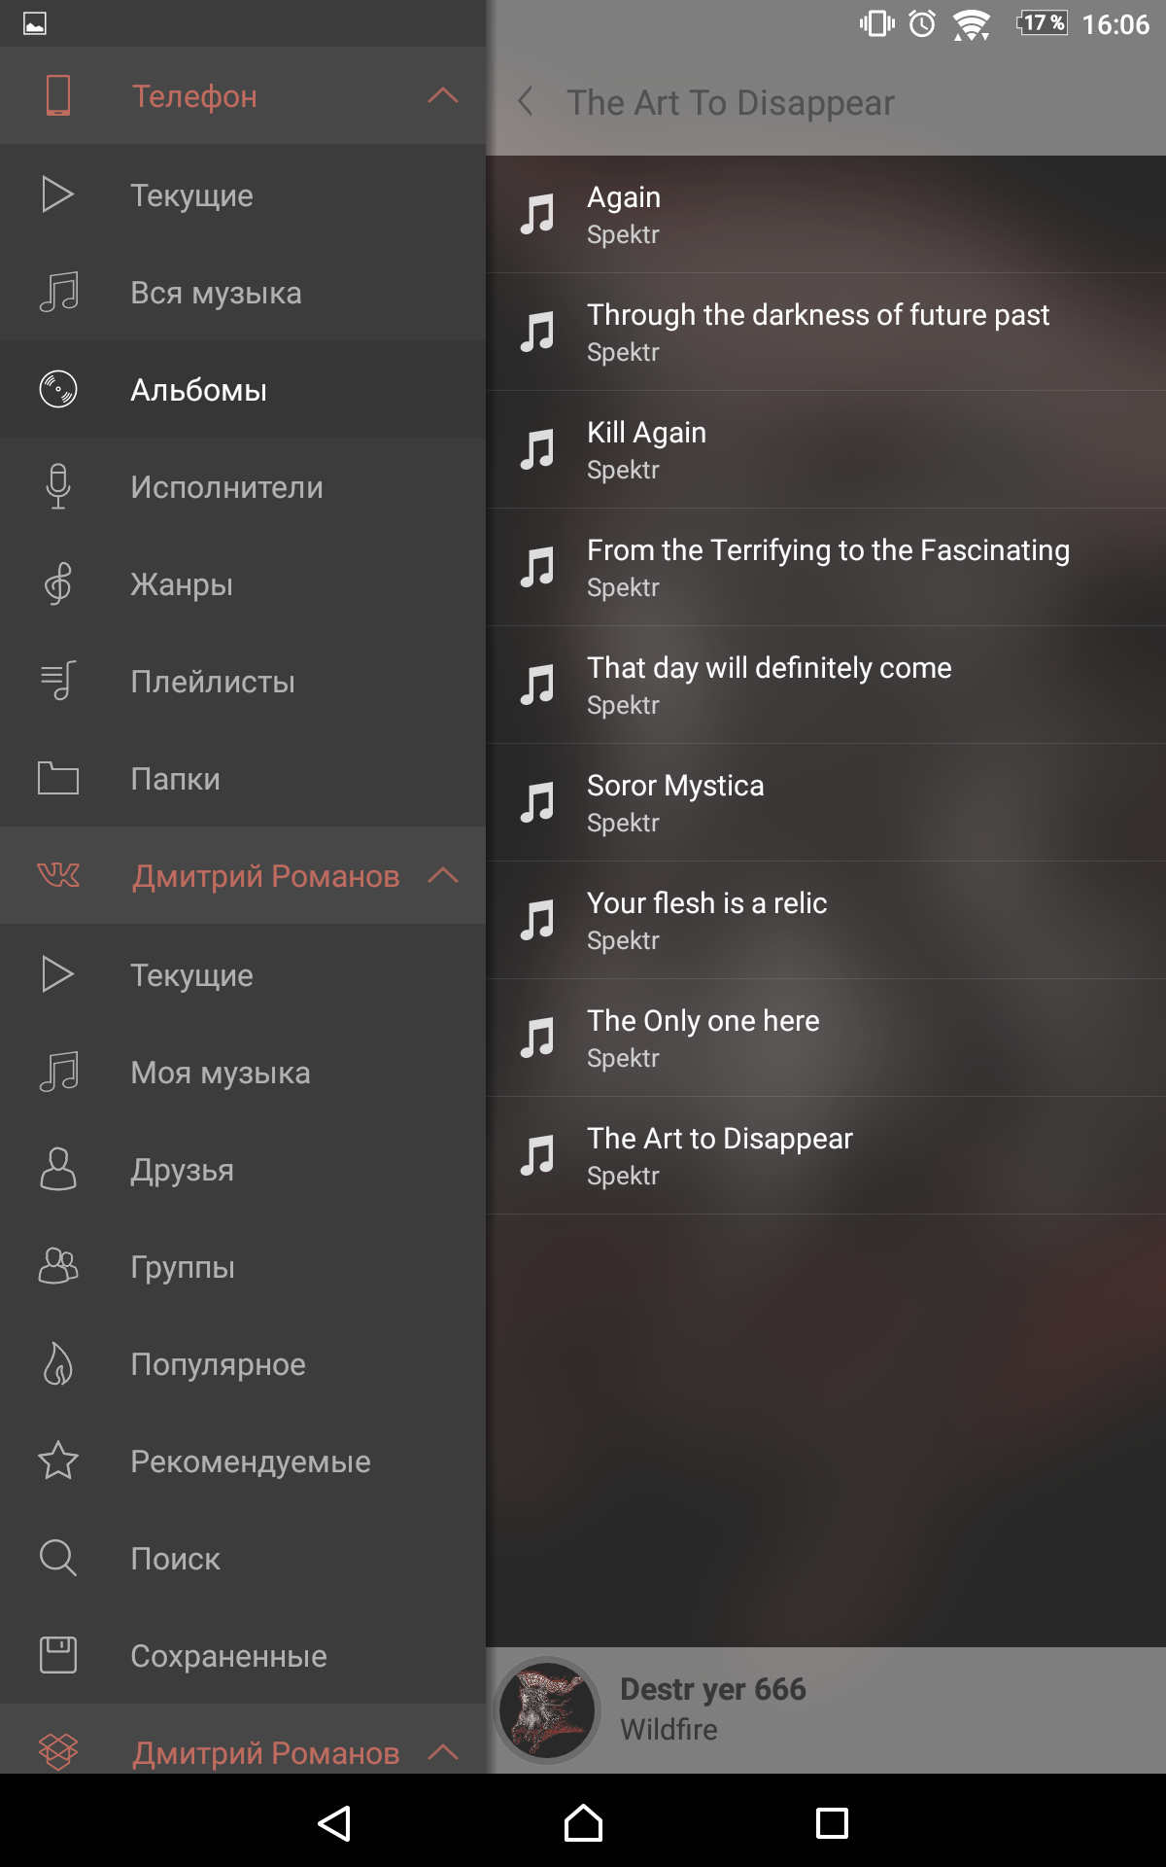This screenshot has width=1166, height=1867.
Task: Tap the microphone icon for Исполнители
Action: pos(58,486)
